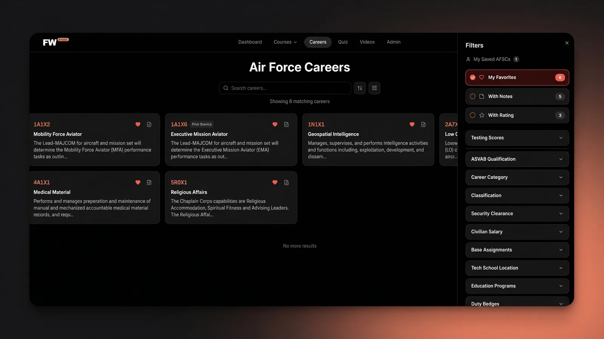The width and height of the screenshot is (604, 339).
Task: Click the 5R0X1 code label
Action: pos(179,182)
